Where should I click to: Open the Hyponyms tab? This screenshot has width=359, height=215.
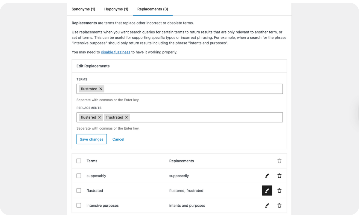[116, 9]
